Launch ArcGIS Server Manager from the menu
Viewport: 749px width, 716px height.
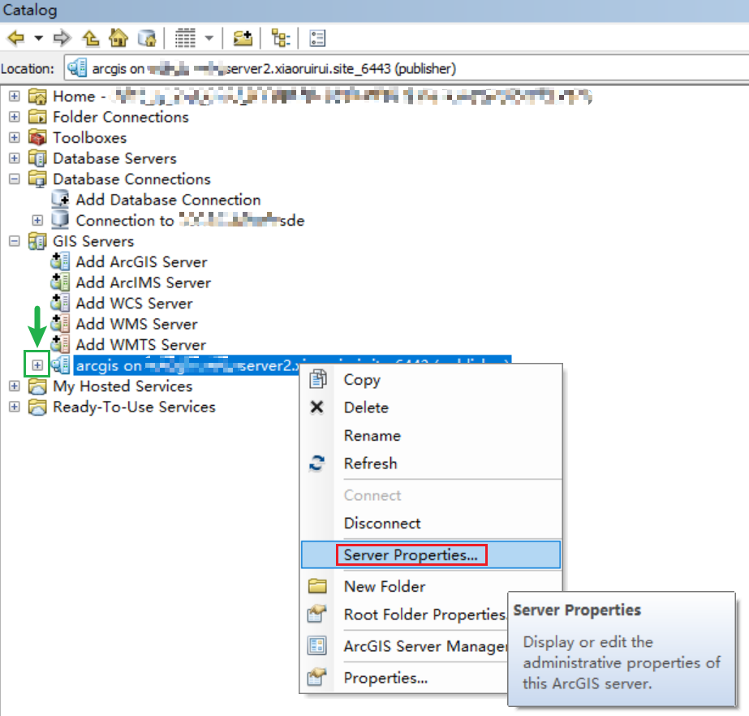[x=405, y=646]
